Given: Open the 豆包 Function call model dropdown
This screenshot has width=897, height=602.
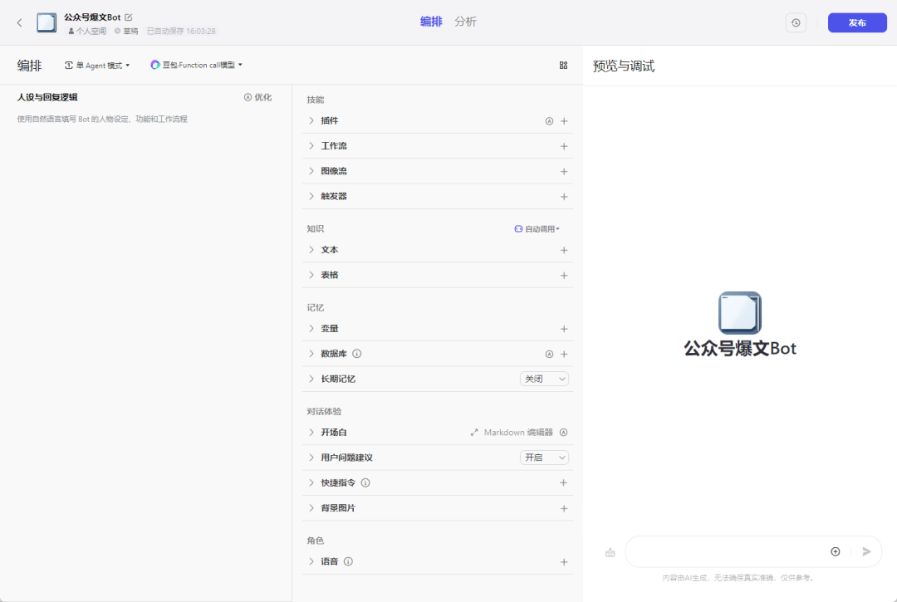Looking at the screenshot, I should [196, 65].
